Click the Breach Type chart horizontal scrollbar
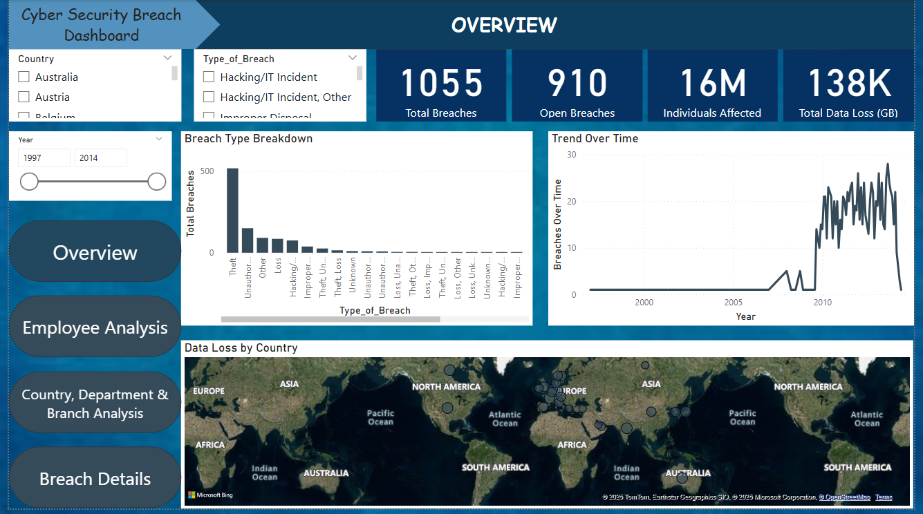 (330, 319)
